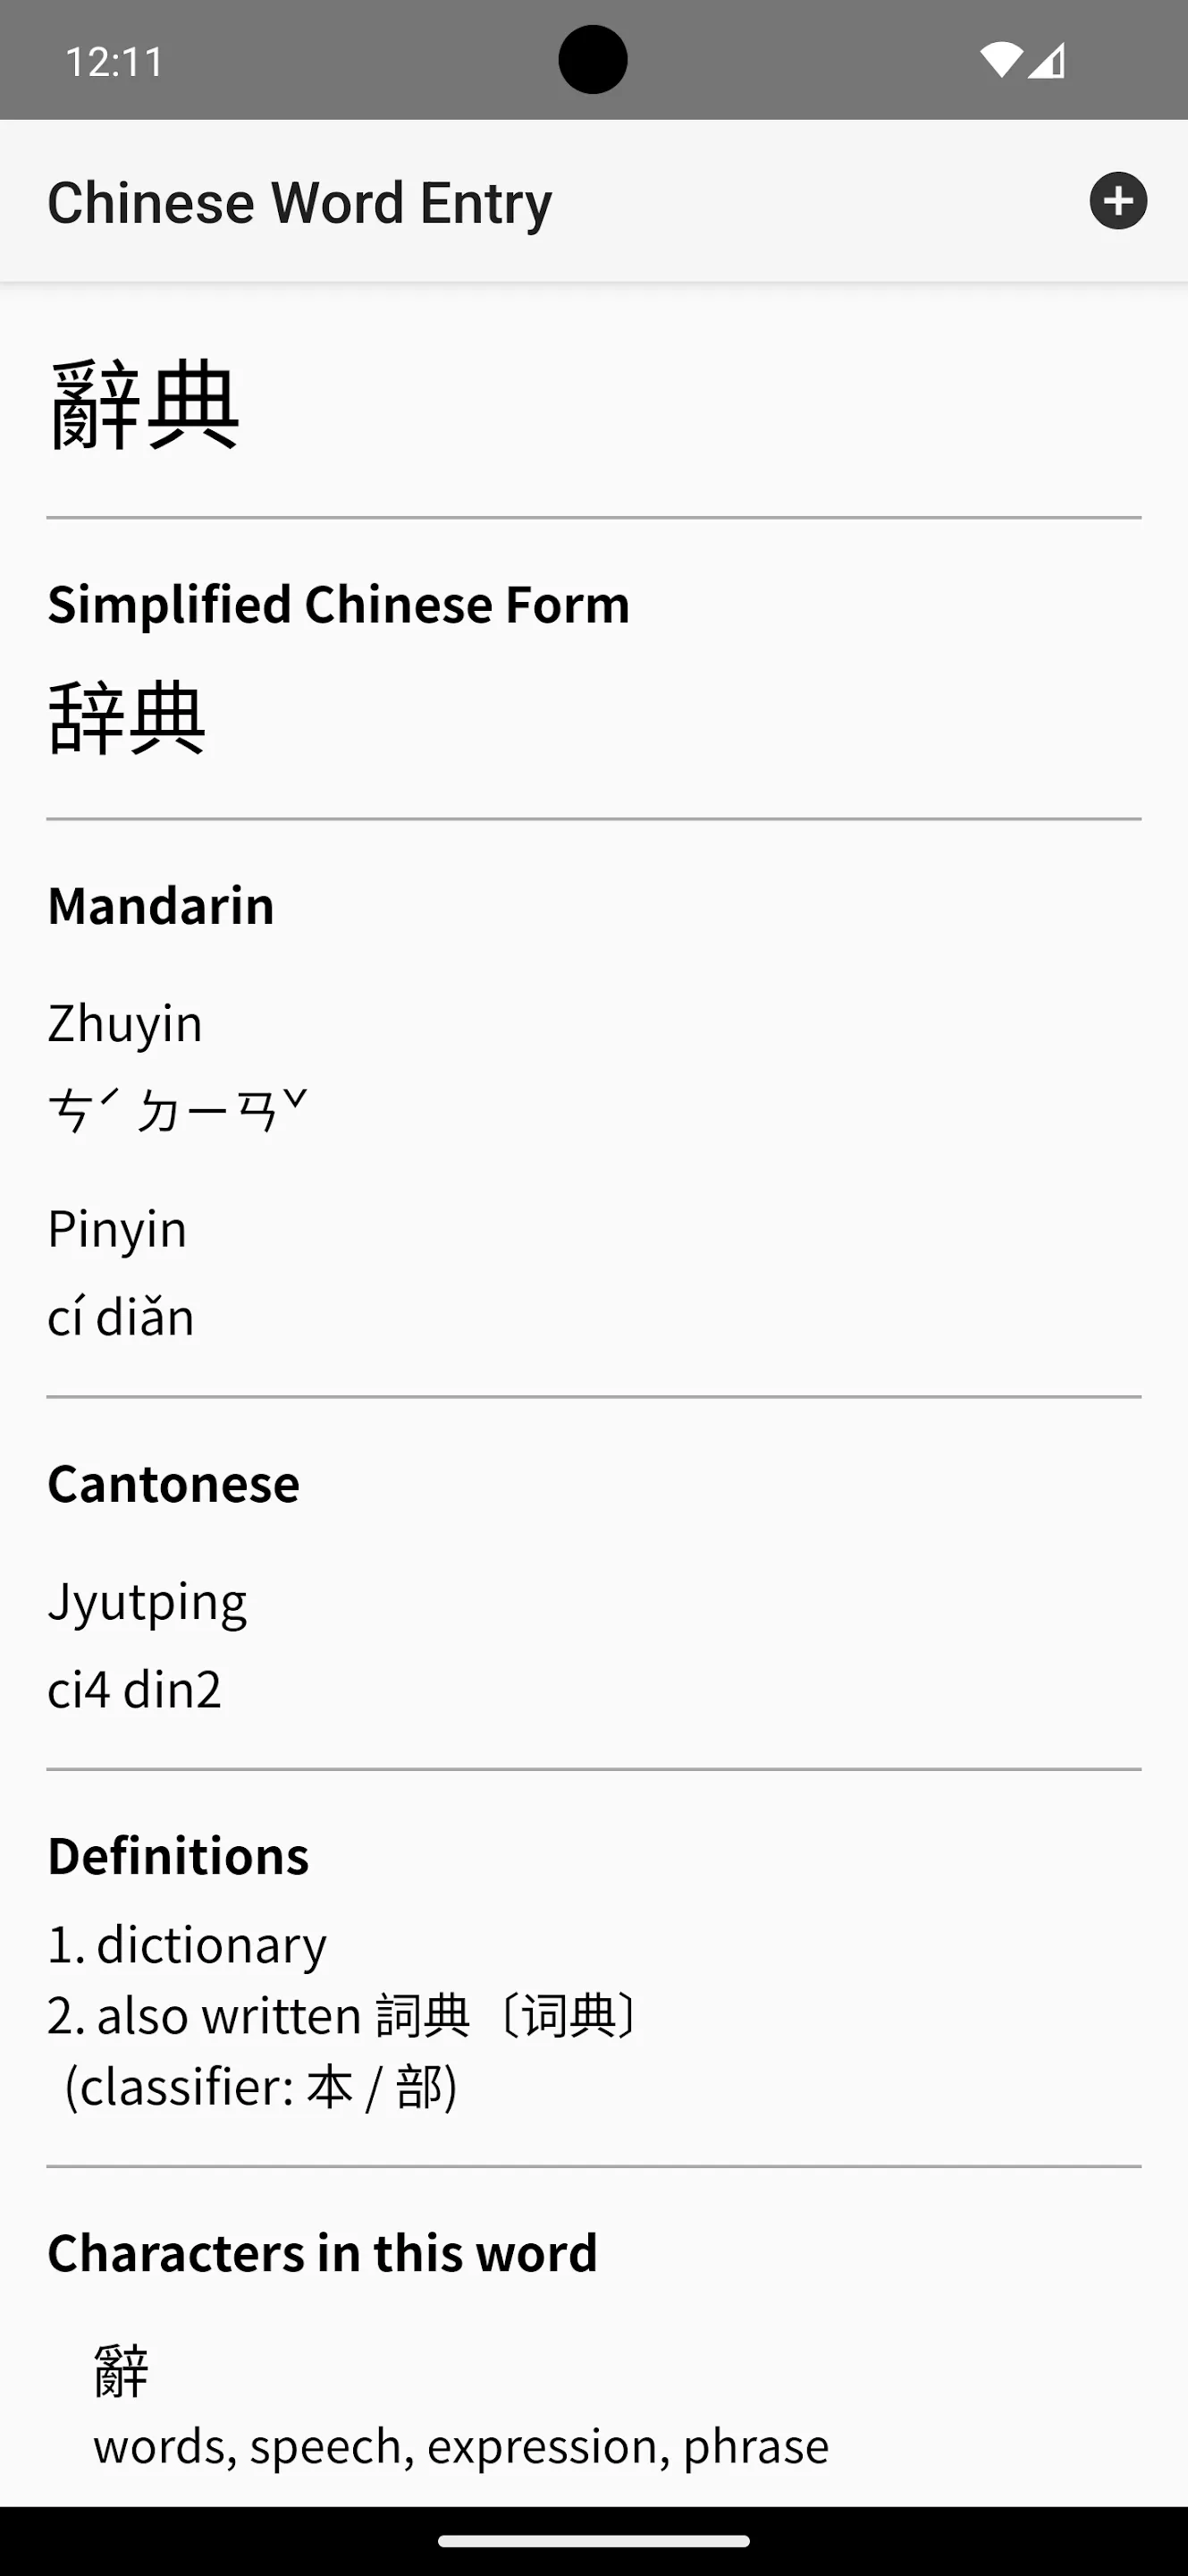The height and width of the screenshot is (2576, 1188).
Task: Tap the Cantonese section heading
Action: click(x=173, y=1483)
